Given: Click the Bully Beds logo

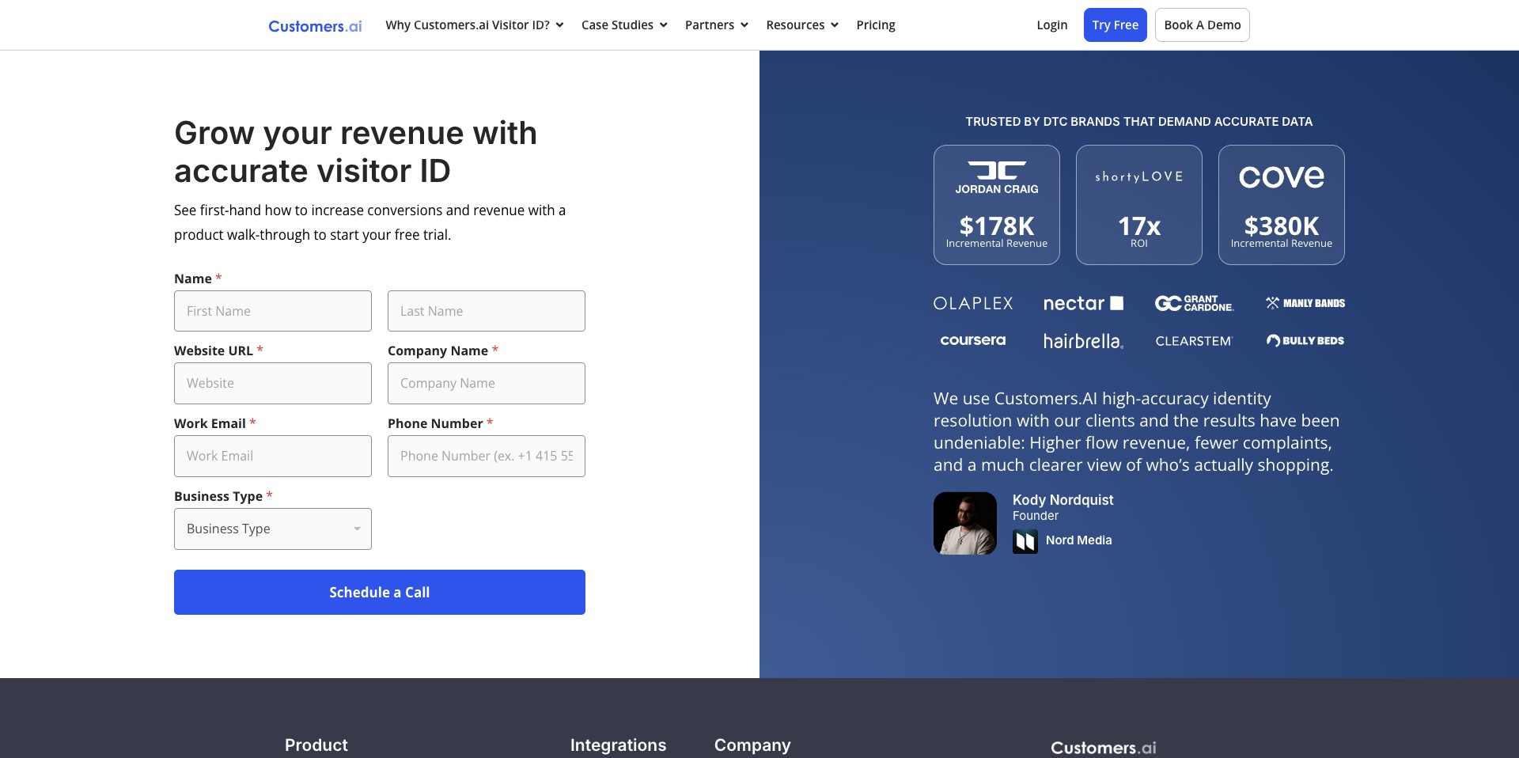Looking at the screenshot, I should pos(1305,340).
